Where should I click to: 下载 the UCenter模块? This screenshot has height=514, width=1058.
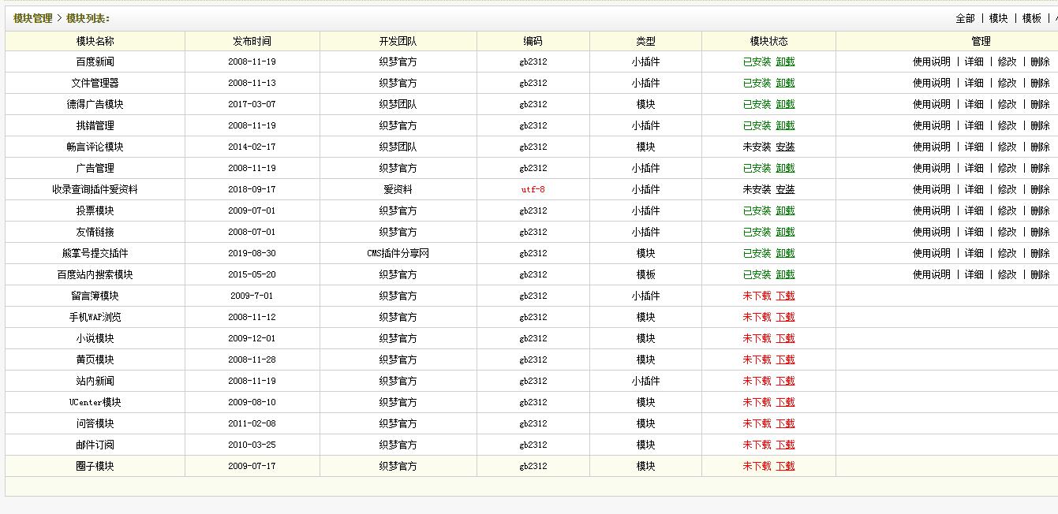pyautogui.click(x=784, y=402)
